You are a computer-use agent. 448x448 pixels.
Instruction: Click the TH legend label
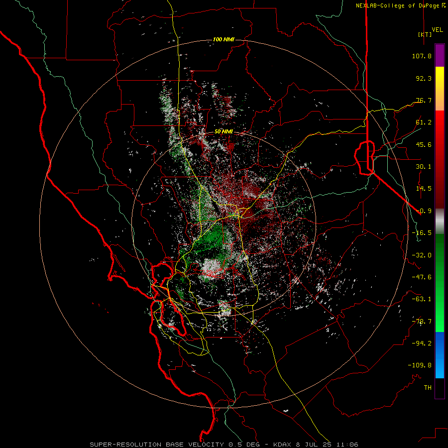pyautogui.click(x=428, y=388)
